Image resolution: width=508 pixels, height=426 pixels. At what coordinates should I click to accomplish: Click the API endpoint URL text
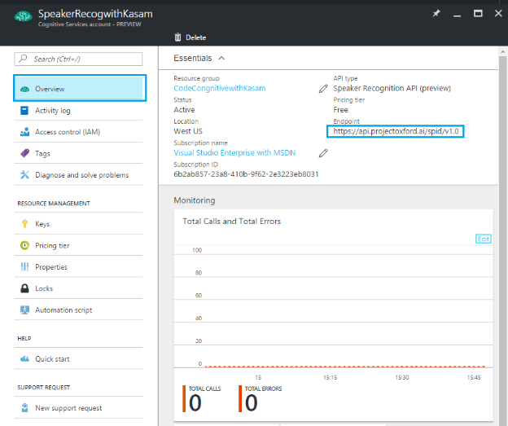[395, 131]
